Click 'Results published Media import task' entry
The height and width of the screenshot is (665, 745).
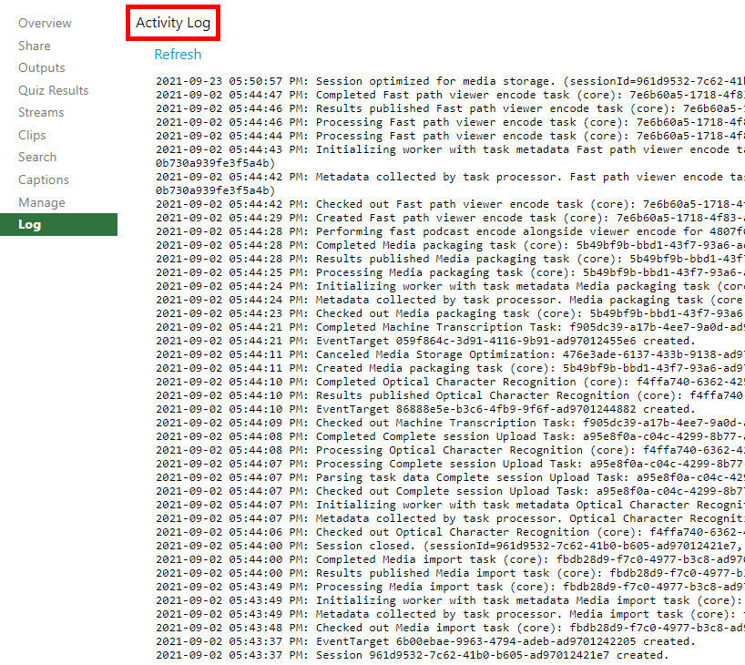tap(450, 573)
